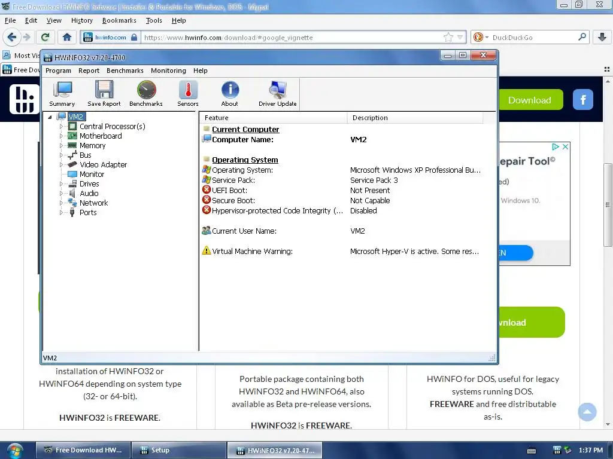The image size is (613, 459).
Task: Select the Monitor tree node
Action: coord(92,174)
